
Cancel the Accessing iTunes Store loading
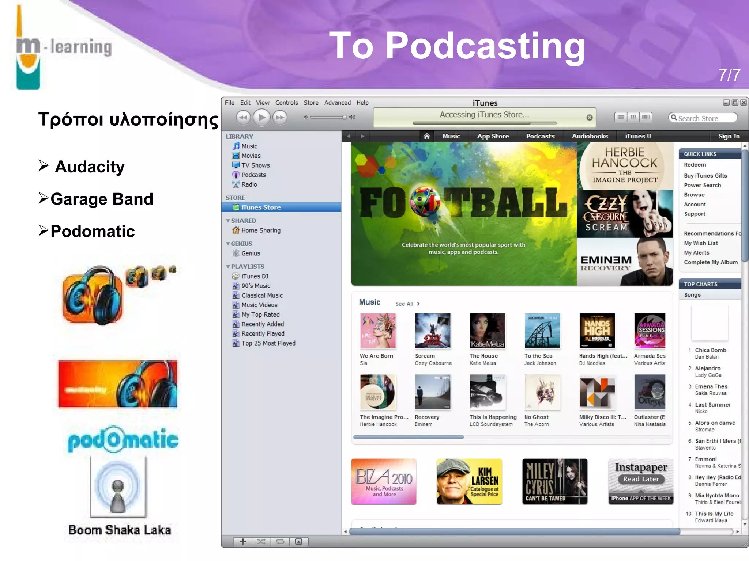589,118
